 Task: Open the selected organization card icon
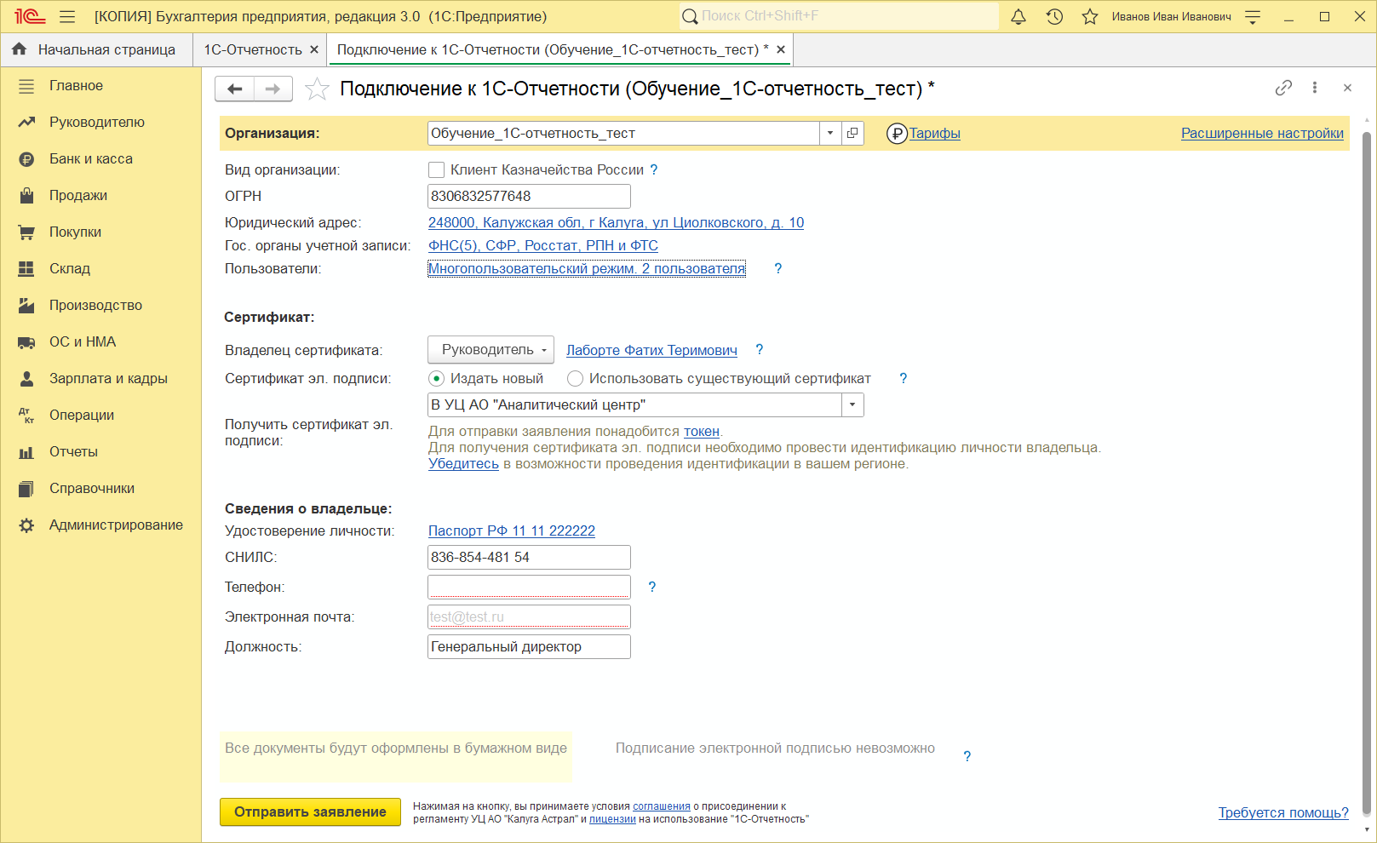(x=852, y=133)
